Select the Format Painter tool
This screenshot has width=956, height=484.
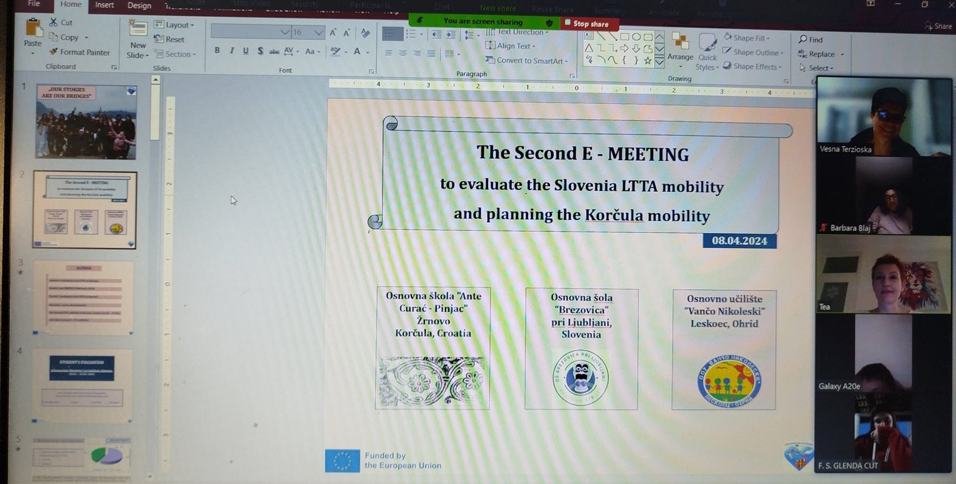79,52
